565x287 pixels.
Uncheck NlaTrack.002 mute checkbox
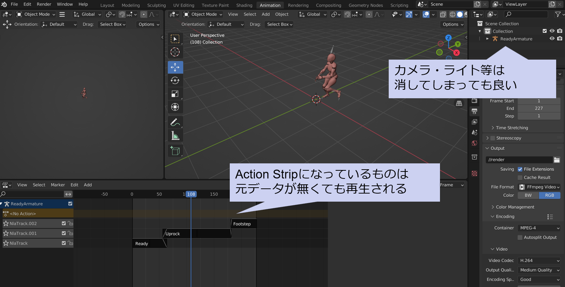pos(64,223)
